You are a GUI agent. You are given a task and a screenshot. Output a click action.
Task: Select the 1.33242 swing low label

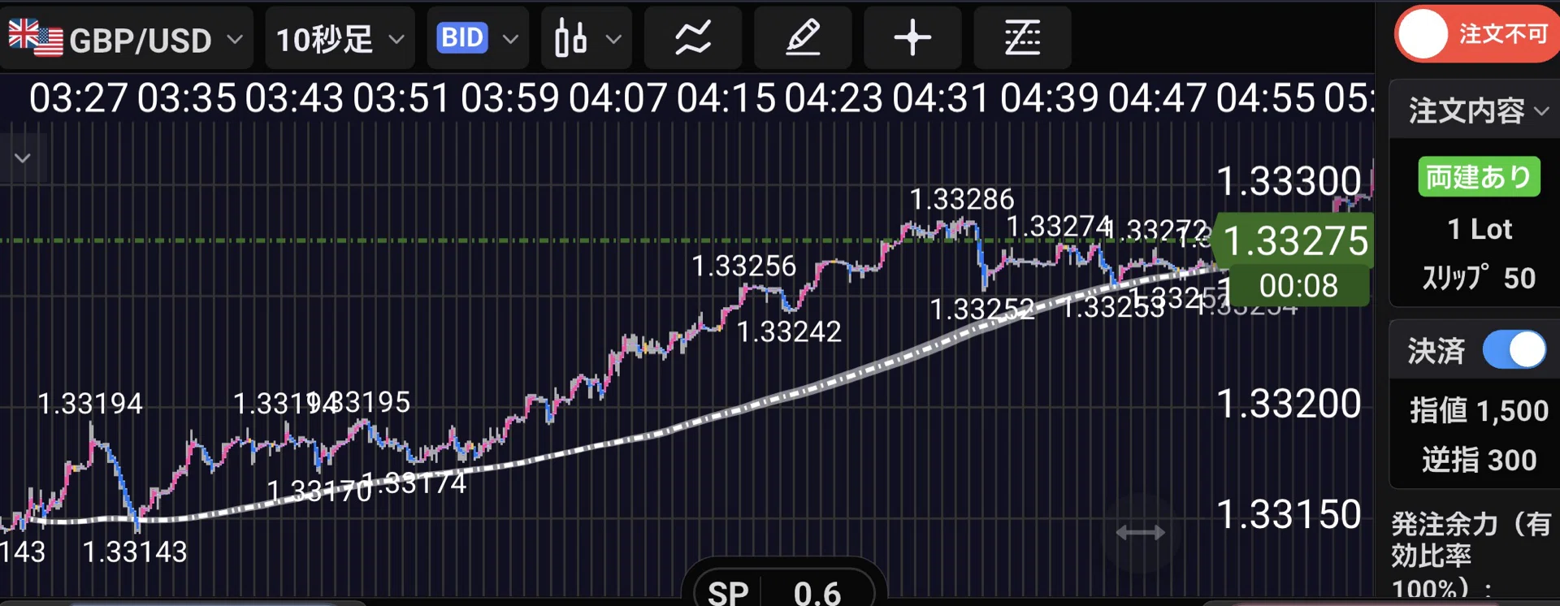point(790,331)
